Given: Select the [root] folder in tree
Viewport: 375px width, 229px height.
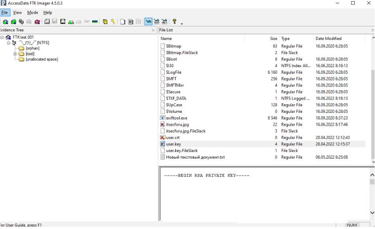Looking at the screenshot, I should click(x=30, y=54).
